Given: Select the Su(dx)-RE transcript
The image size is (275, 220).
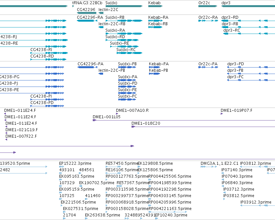Looking at the screenshot, I should click(124, 47).
